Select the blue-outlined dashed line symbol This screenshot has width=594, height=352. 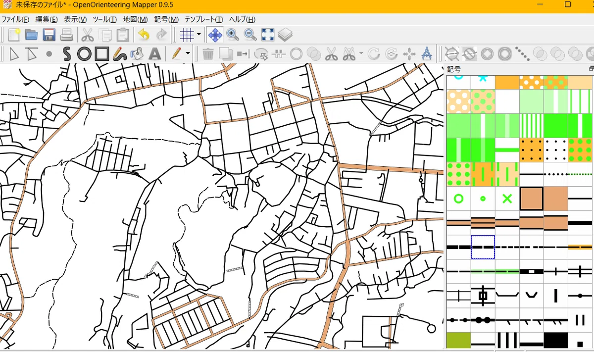tap(483, 247)
